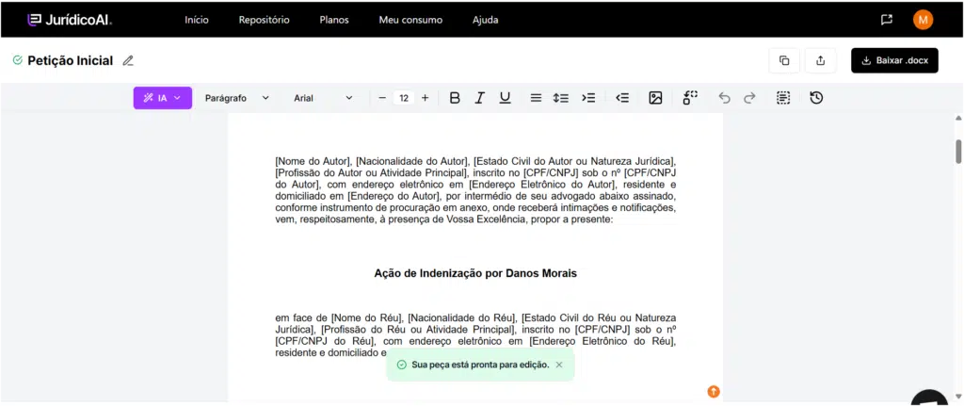Undo the last action
This screenshot has width=964, height=406.
tap(724, 98)
